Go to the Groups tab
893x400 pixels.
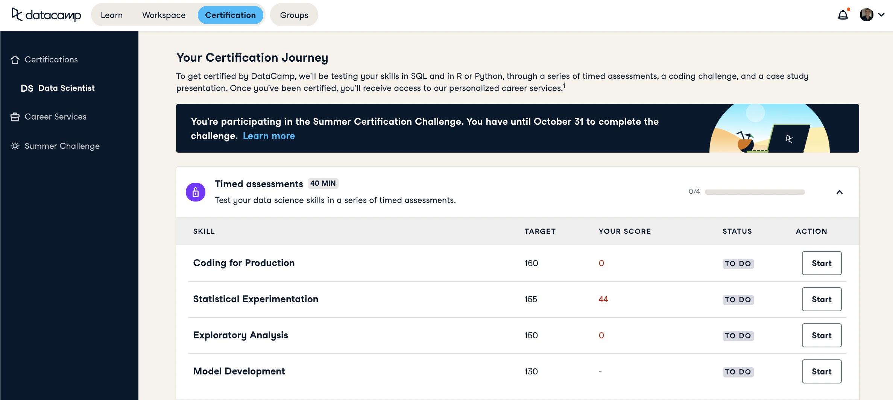click(294, 15)
